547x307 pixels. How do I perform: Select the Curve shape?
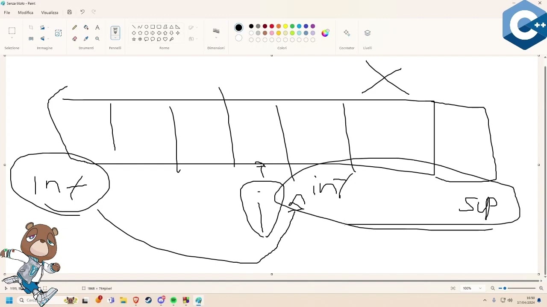(140, 27)
